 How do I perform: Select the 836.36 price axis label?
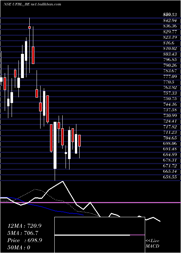[170, 26]
